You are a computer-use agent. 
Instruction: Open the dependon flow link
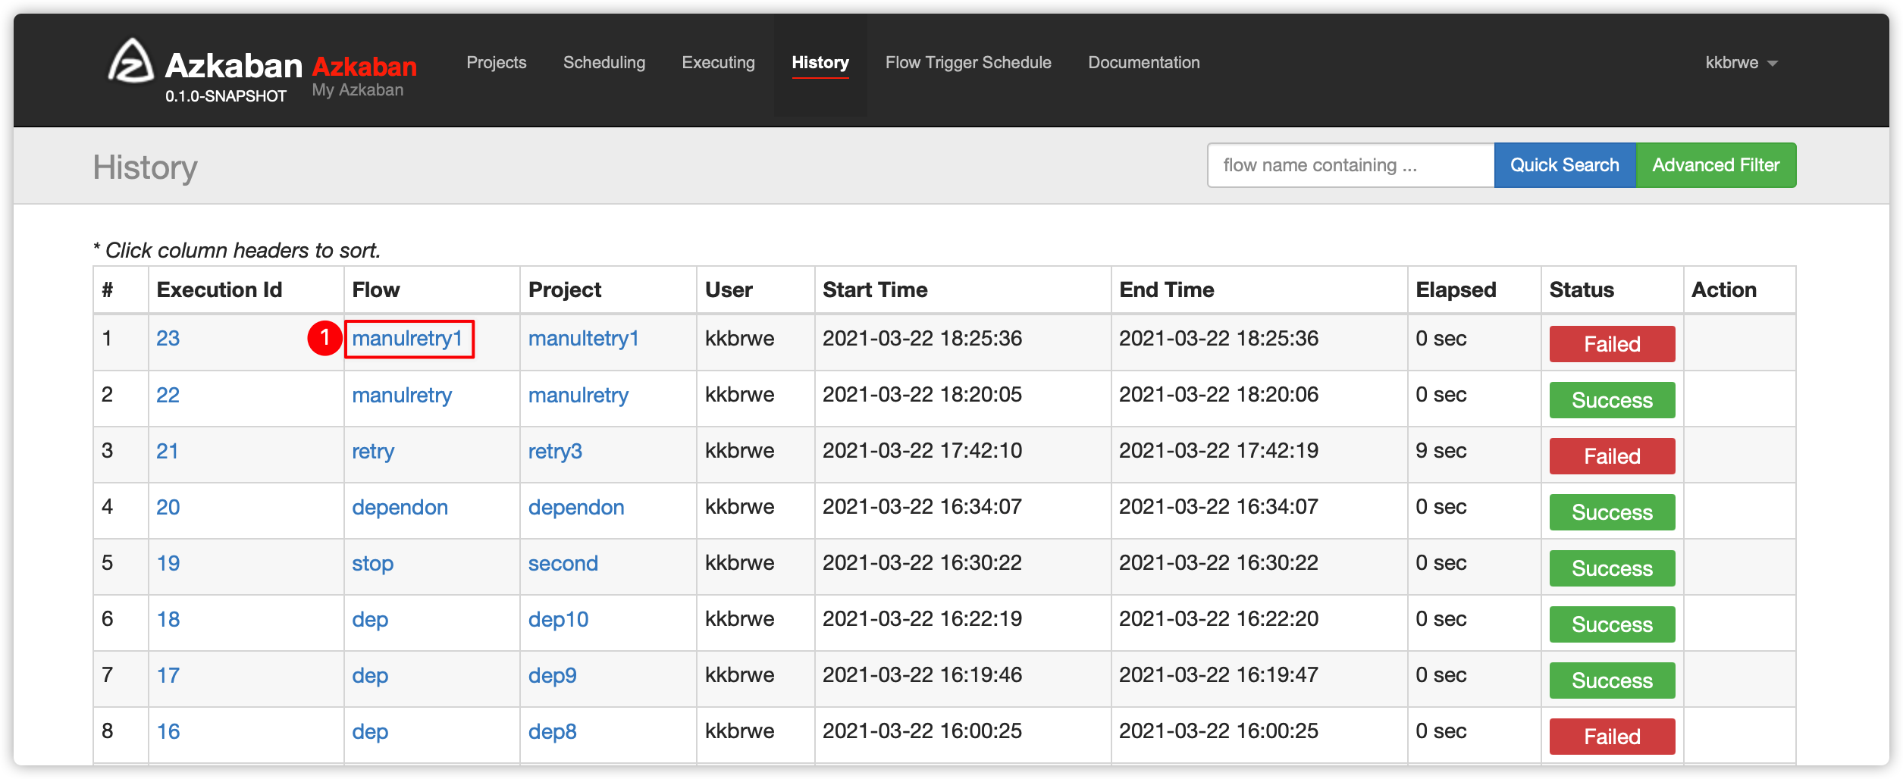point(400,508)
